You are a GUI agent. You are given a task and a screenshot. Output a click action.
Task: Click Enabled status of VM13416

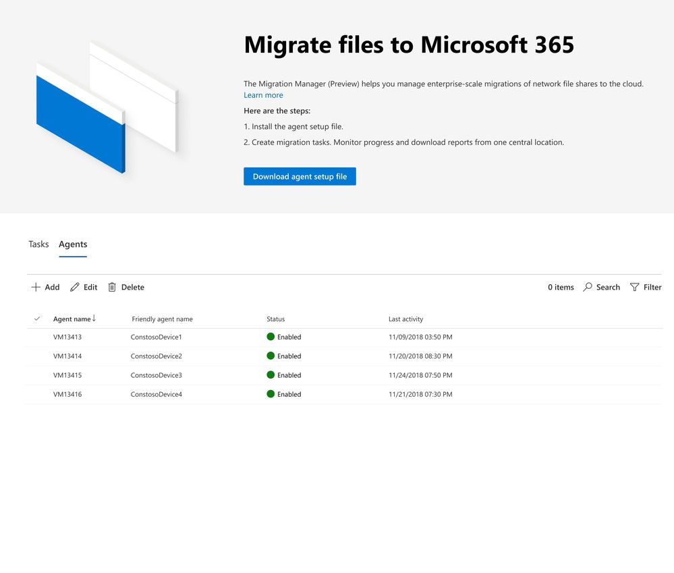pos(284,394)
